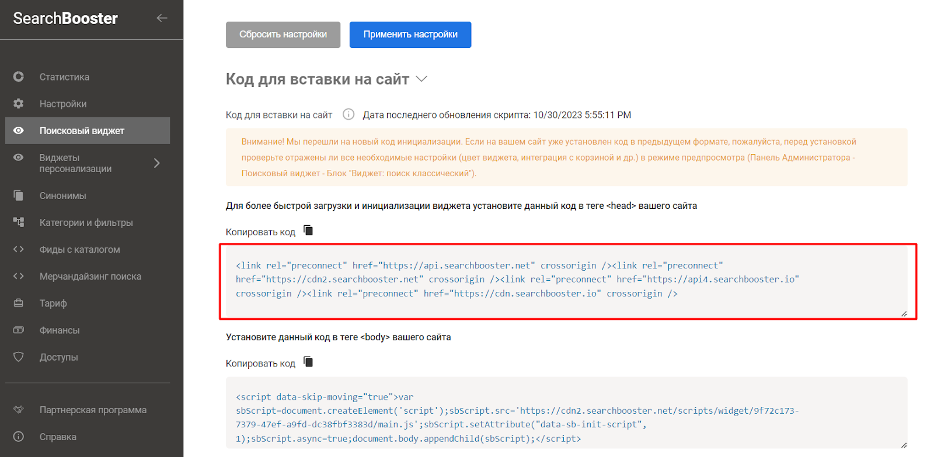Click the Доступы shield icon
The height and width of the screenshot is (457, 934).
pos(19,357)
